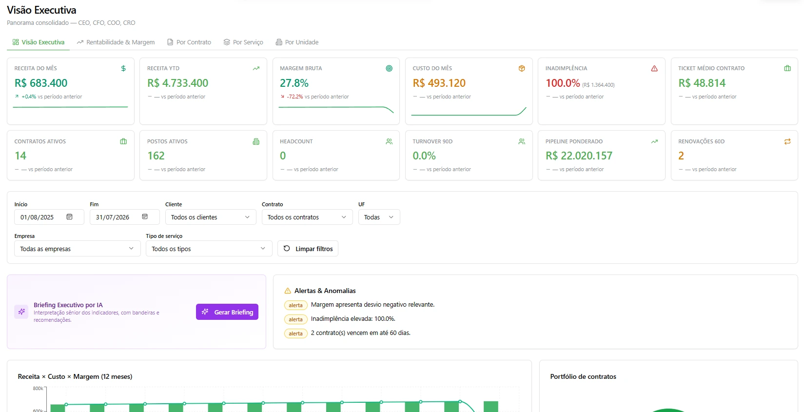This screenshot has width=804, height=412.
Task: Click the Margem Bruta sparkline chart
Action: point(336,110)
